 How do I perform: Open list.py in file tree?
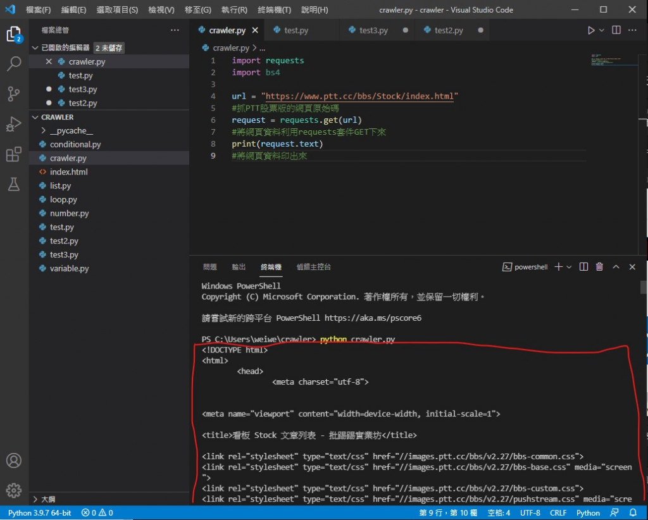click(x=109, y=186)
